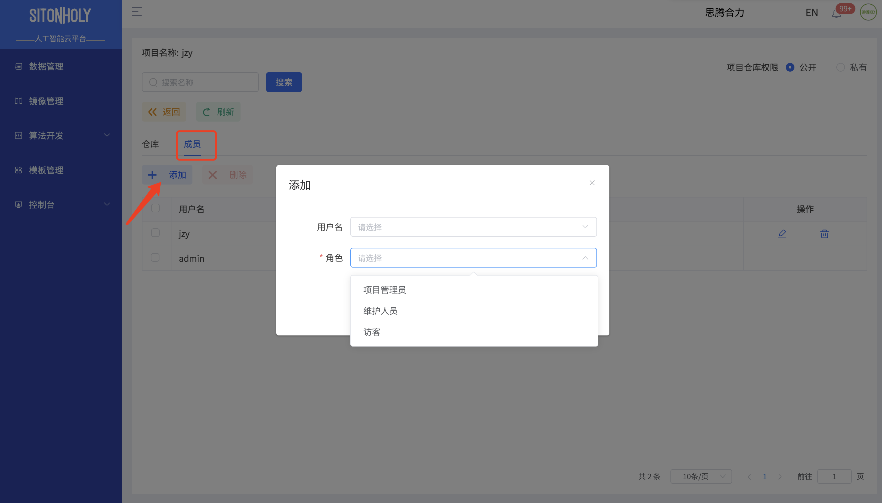
Task: Click the 删除 button
Action: click(228, 175)
